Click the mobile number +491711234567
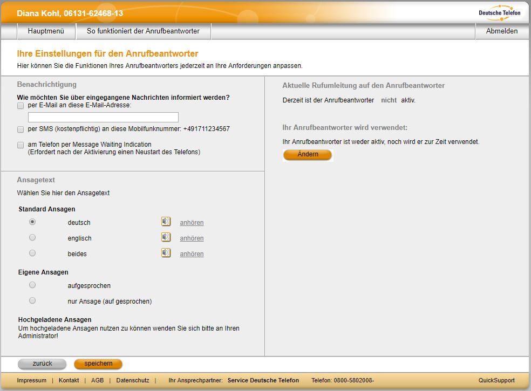The height and width of the screenshot is (391, 531). coord(207,129)
